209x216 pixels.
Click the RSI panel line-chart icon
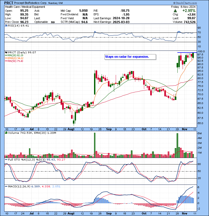6,26
